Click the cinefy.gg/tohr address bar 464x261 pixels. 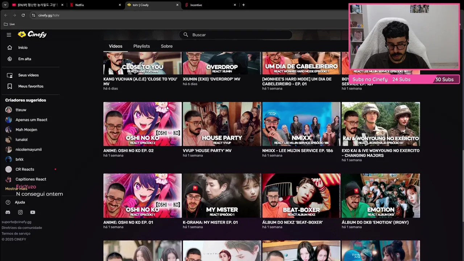click(x=188, y=15)
